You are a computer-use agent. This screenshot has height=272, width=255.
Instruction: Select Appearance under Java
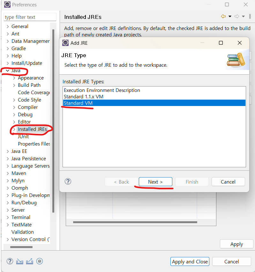(x=31, y=78)
